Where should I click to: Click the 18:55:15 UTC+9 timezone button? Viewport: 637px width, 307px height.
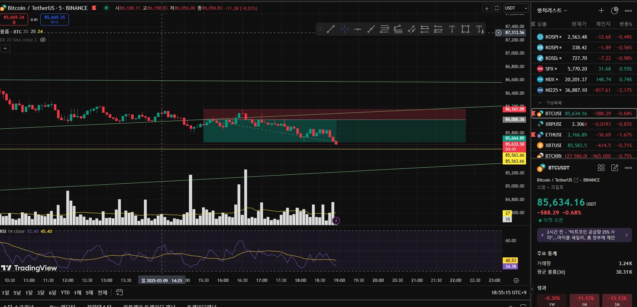[509, 292]
